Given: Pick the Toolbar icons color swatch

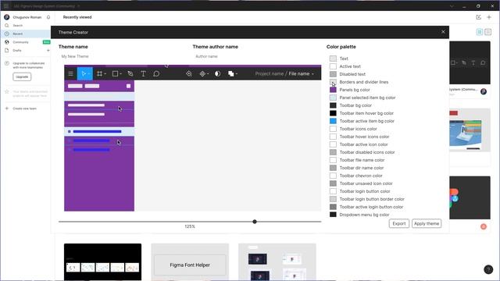Looking at the screenshot, I should pos(333,129).
